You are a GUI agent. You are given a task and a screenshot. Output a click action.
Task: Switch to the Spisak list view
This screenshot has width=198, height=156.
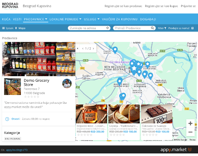coord(8,28)
